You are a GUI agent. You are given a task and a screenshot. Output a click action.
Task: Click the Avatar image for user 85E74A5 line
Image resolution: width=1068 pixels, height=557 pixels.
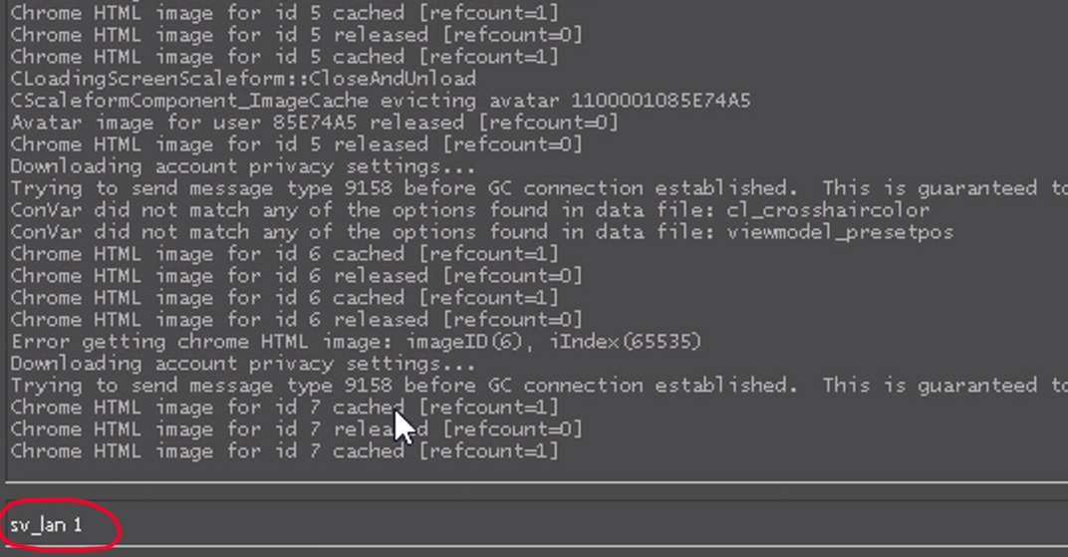(x=314, y=123)
